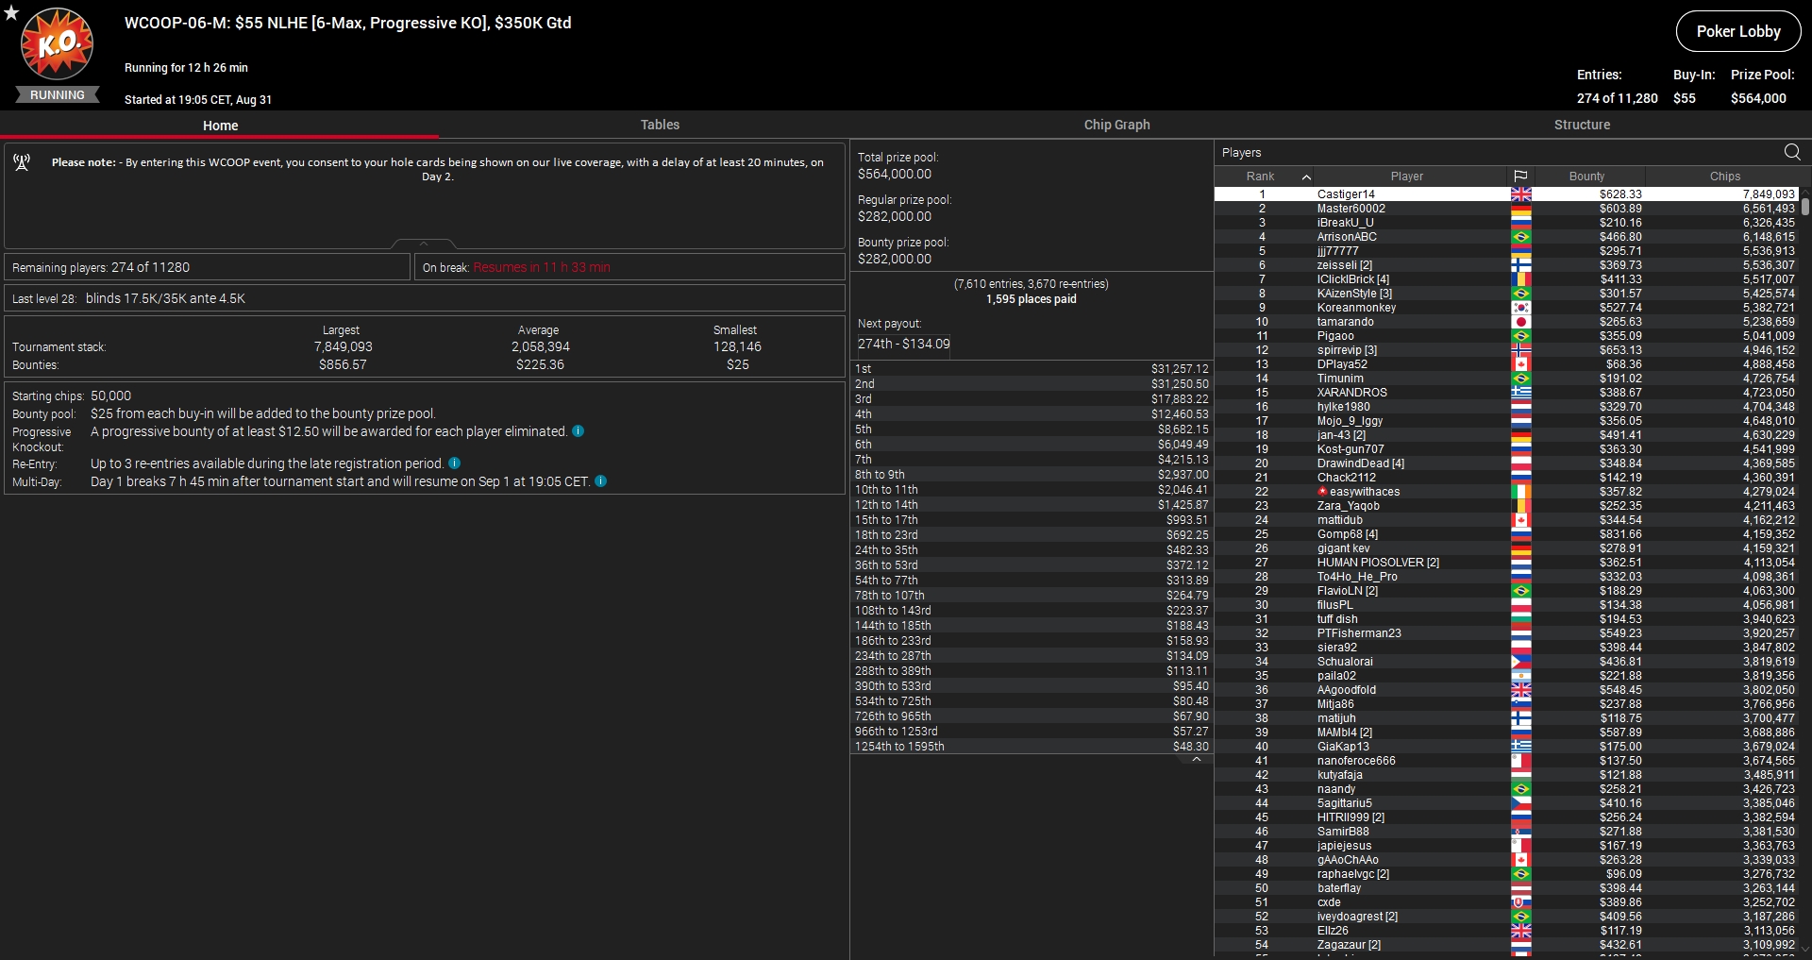Select player HUMAN PIOSOLVER [2]
The width and height of the screenshot is (1812, 960).
(x=1506, y=563)
